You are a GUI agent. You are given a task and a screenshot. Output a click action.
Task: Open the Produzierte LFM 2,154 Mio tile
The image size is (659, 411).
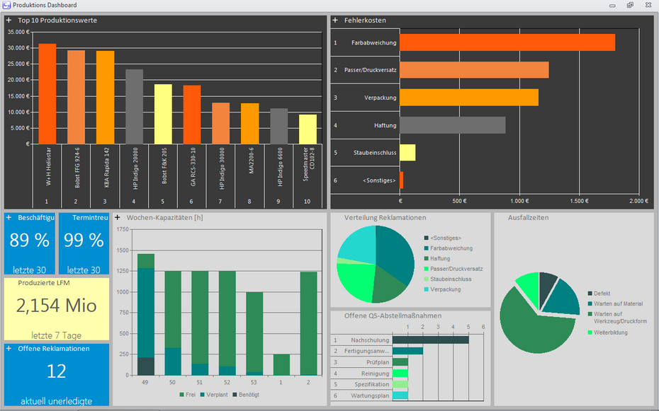click(56, 309)
